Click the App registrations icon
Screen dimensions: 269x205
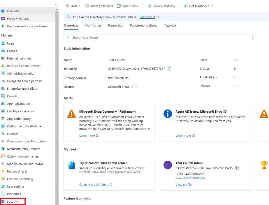[3, 104]
